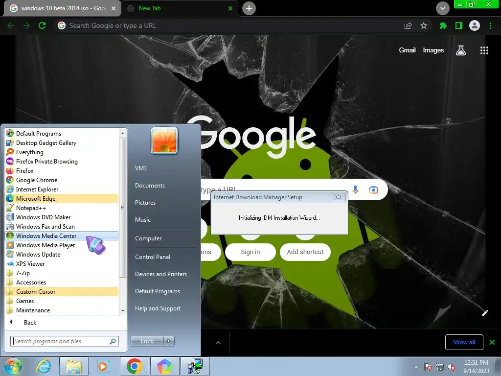Open the Images link
The height and width of the screenshot is (376, 501).
433,50
